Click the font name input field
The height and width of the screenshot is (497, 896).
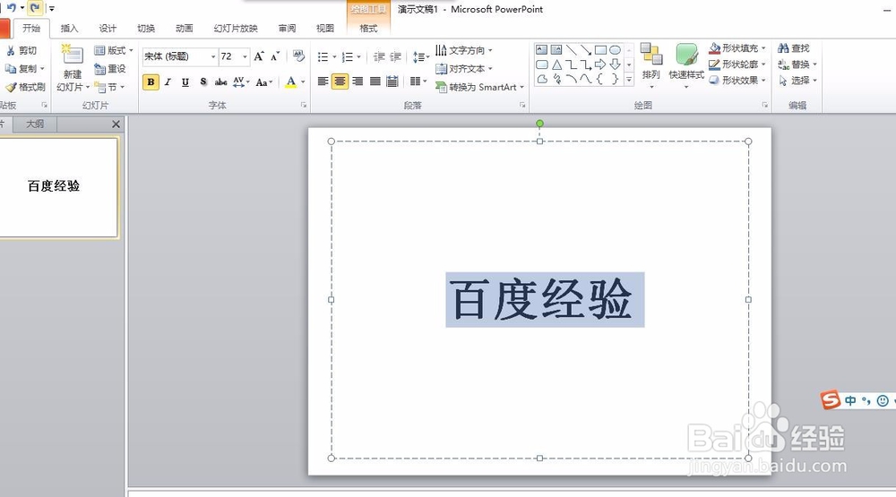[x=176, y=56]
